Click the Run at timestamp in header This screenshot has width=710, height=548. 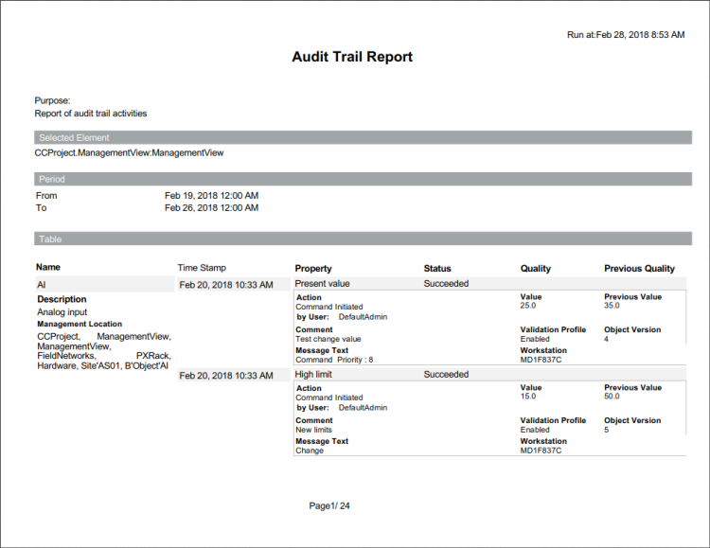click(625, 34)
